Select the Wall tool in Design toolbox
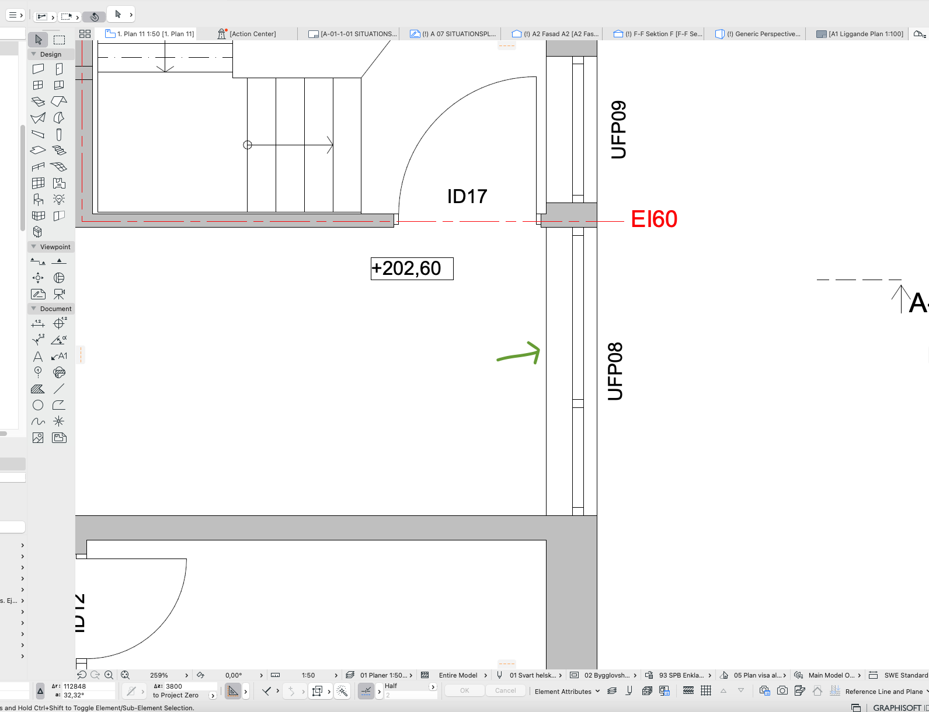 (x=38, y=69)
